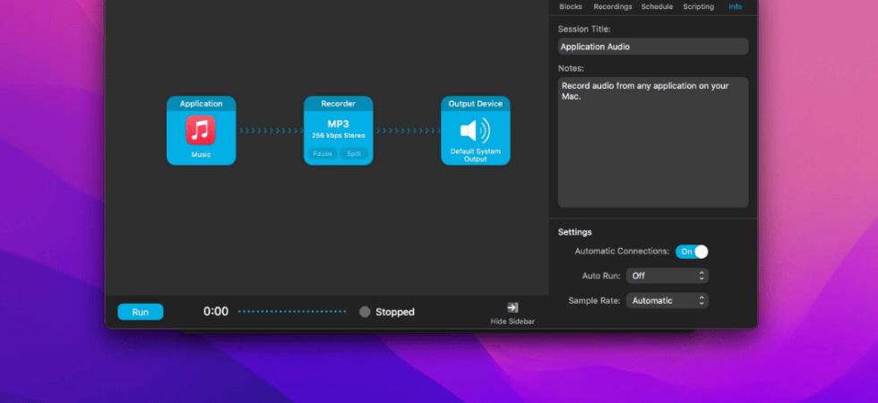This screenshot has height=403, width=878.
Task: Switch to the Recordings tab
Action: tap(613, 7)
